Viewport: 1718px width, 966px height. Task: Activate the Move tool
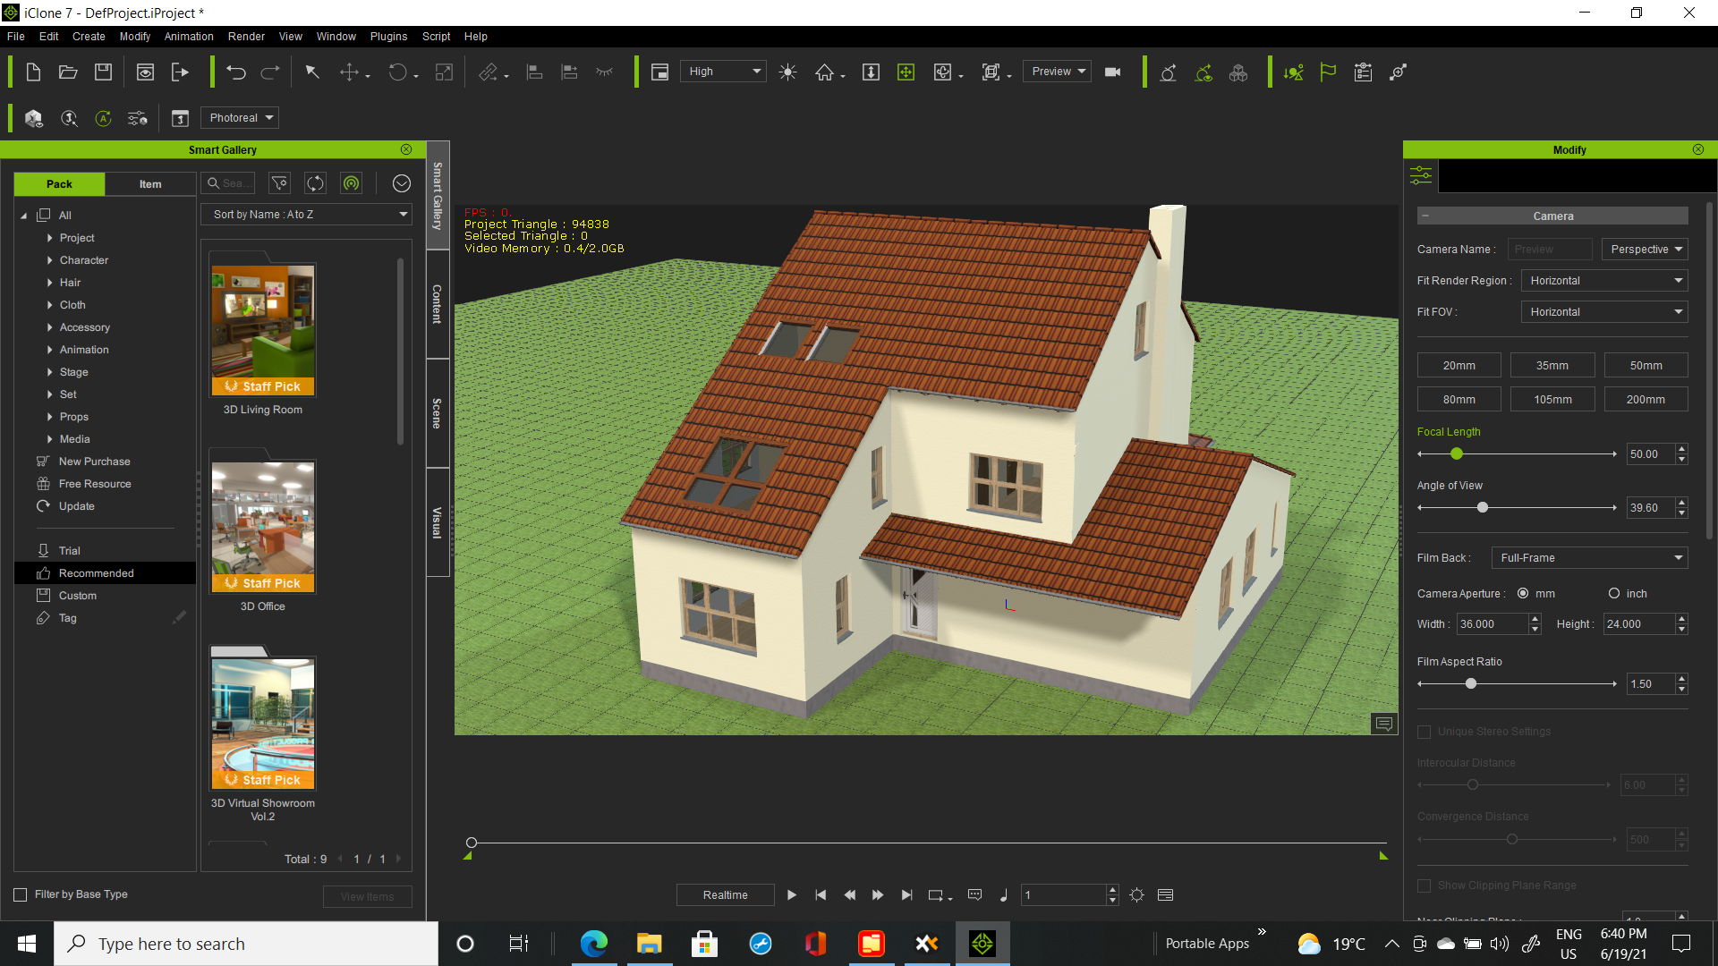350,72
